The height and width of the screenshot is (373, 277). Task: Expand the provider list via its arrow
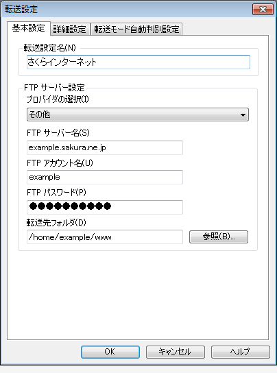[x=243, y=115]
